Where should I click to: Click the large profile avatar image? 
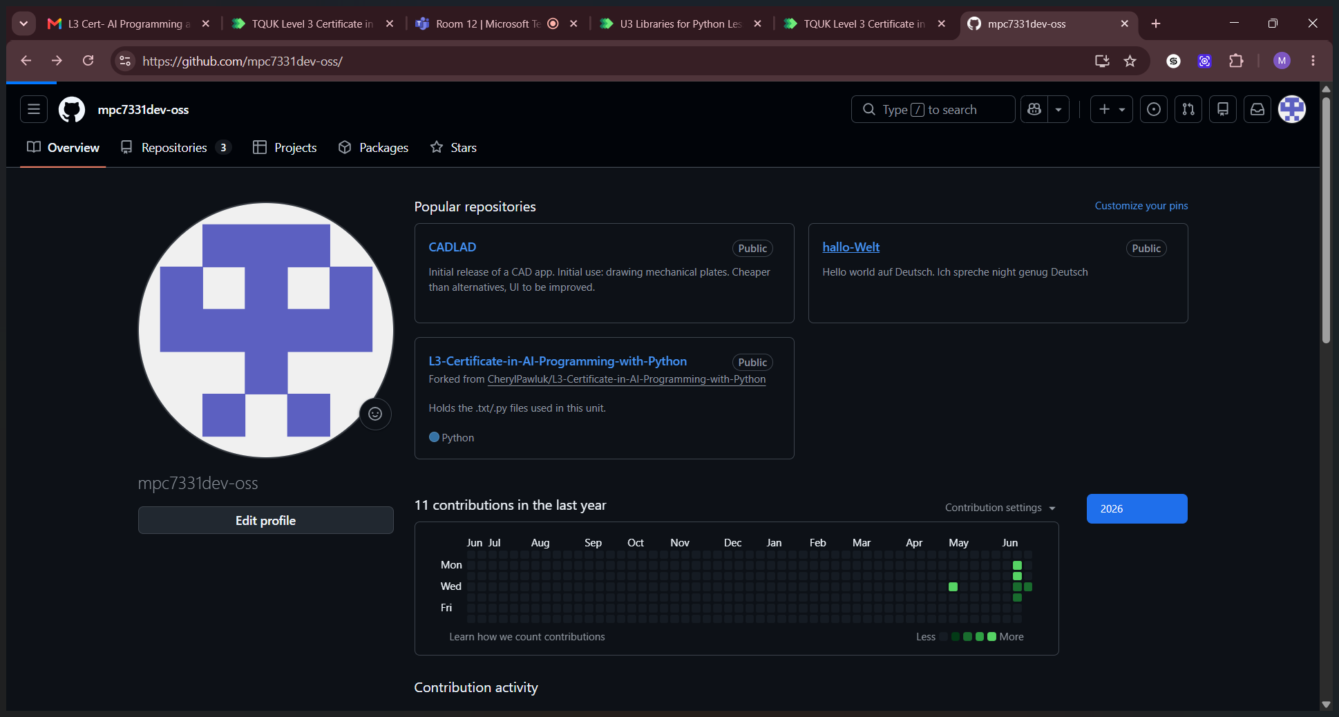click(x=266, y=330)
